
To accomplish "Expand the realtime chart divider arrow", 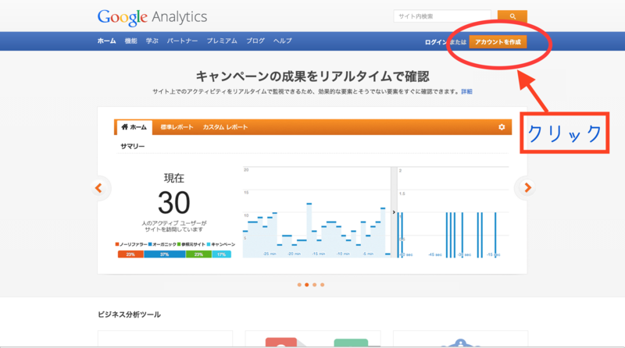I will (x=394, y=212).
